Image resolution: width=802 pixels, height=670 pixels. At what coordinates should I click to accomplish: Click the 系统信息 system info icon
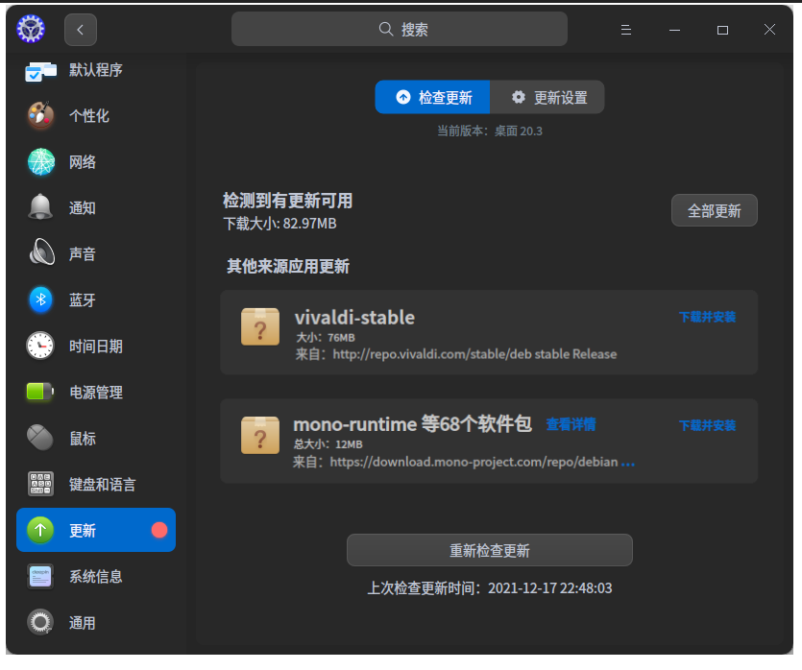coord(40,577)
